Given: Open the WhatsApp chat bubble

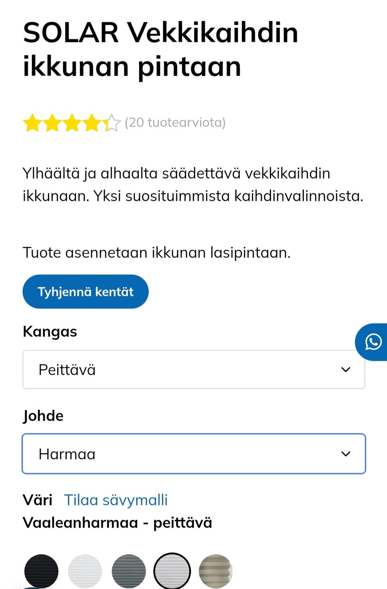Looking at the screenshot, I should 373,342.
